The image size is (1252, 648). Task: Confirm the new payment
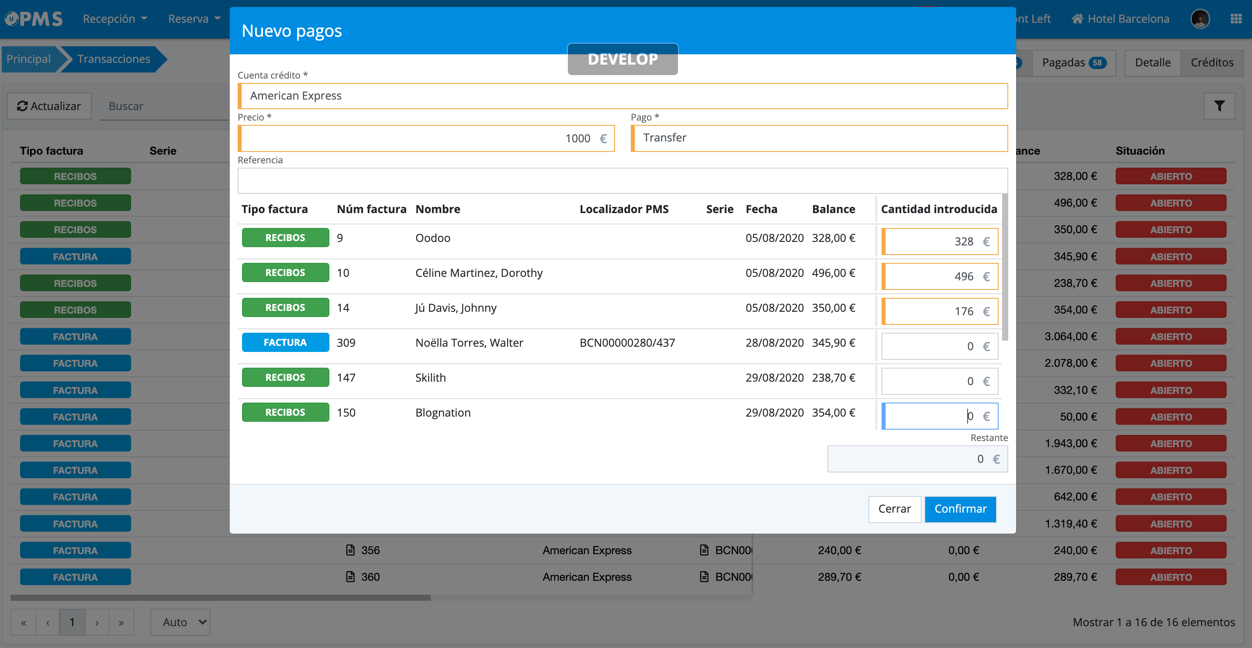pyautogui.click(x=960, y=509)
